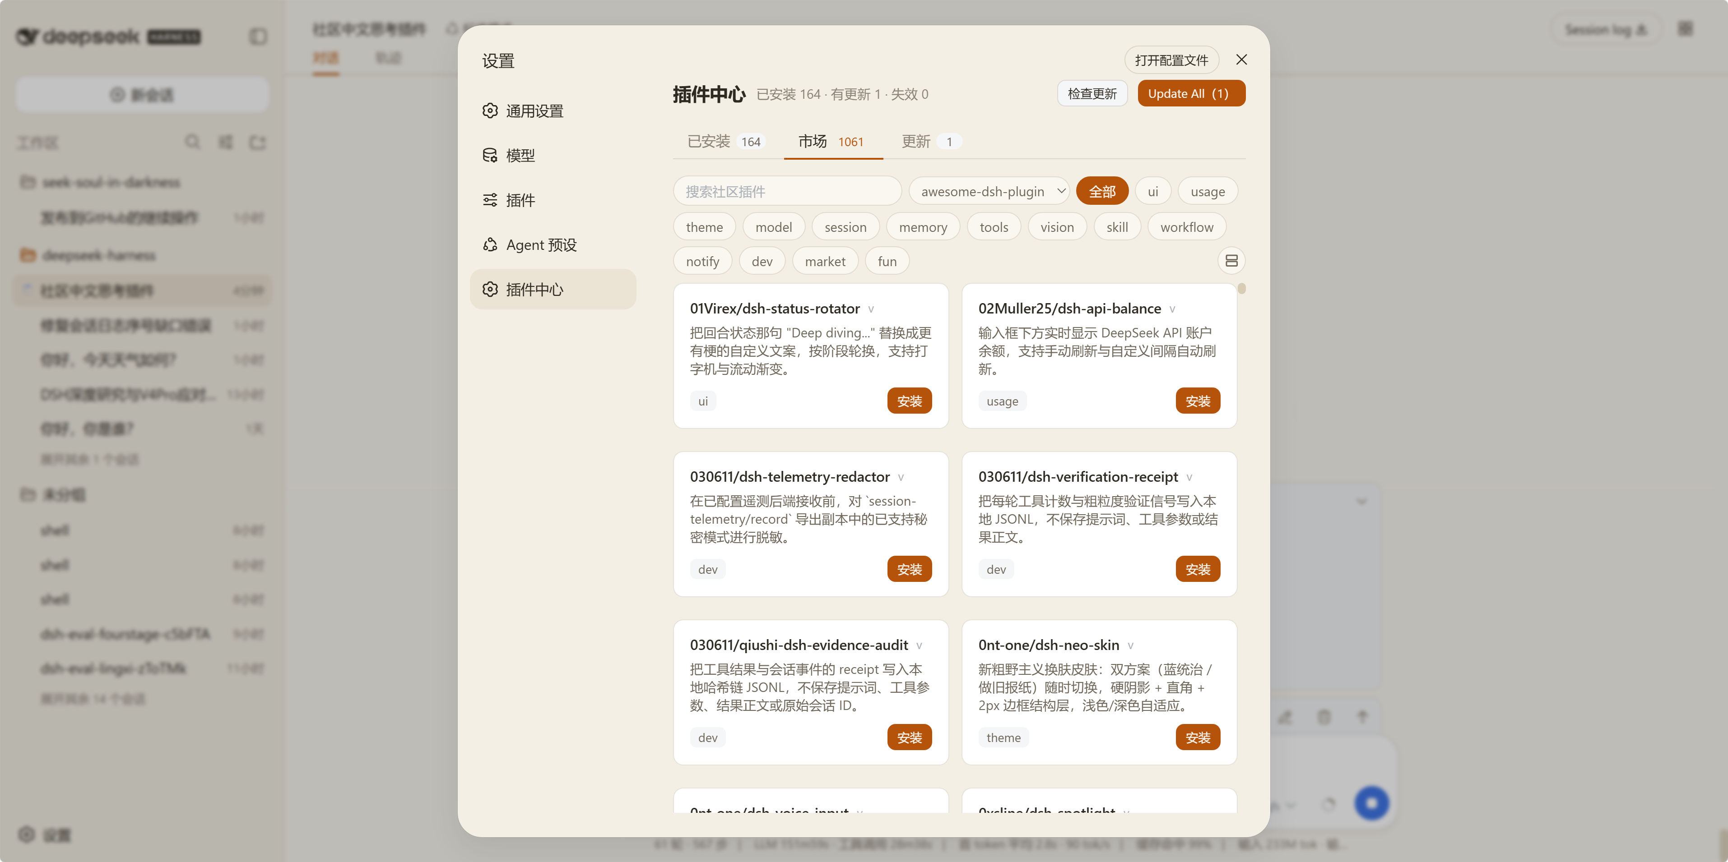Click the dev tag on qiushi-dsh-evidence-audit card

click(x=708, y=738)
